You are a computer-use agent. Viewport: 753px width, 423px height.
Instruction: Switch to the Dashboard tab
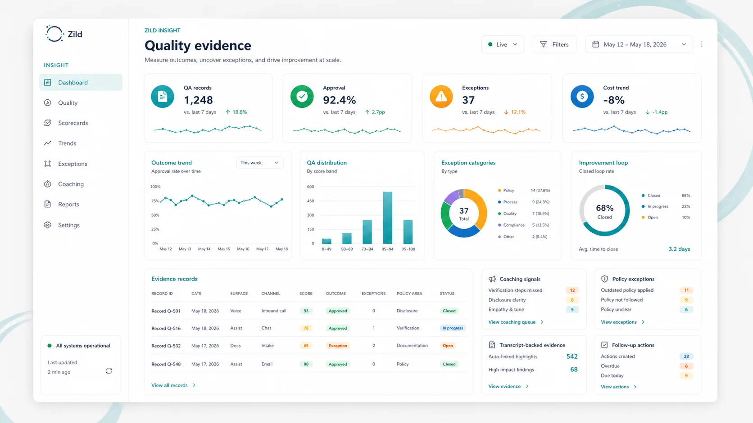[73, 82]
